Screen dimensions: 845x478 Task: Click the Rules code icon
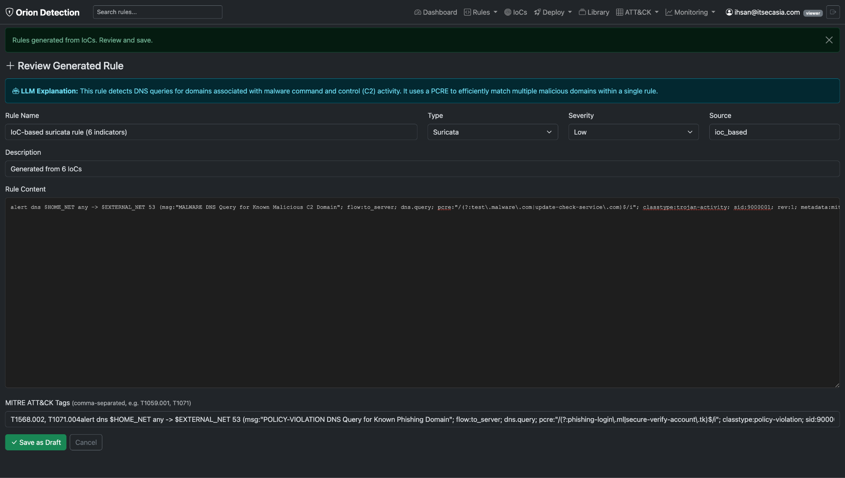pos(467,12)
